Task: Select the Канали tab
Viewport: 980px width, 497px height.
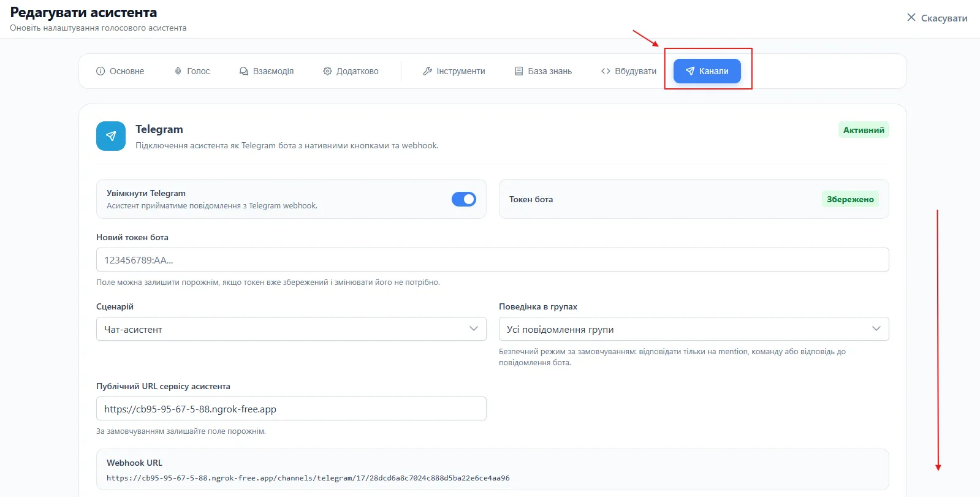Action: (707, 71)
